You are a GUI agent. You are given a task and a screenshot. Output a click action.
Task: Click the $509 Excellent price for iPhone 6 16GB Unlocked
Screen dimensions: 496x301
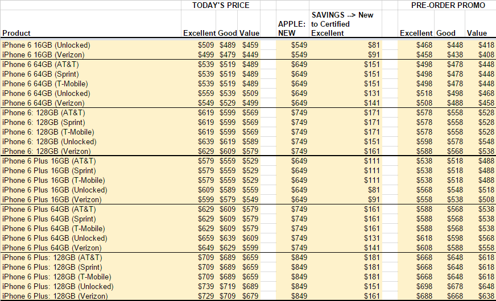tap(206, 45)
